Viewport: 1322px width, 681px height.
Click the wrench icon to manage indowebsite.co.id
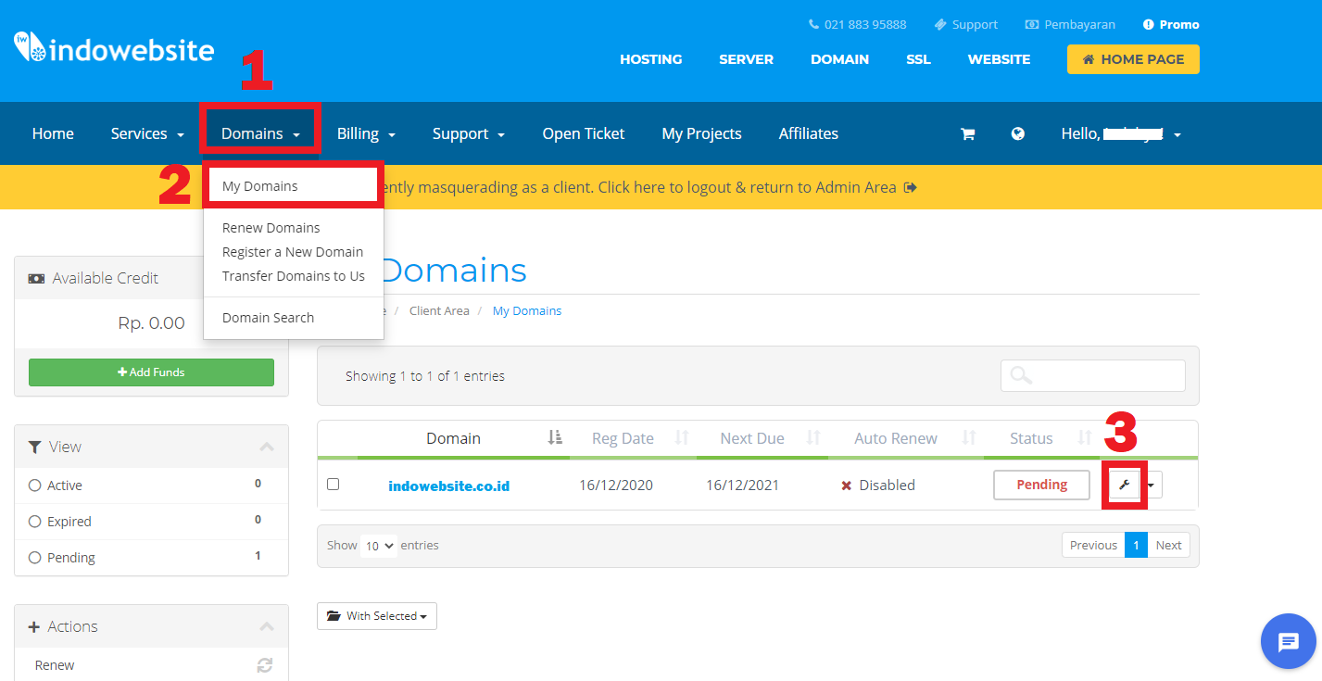(1123, 485)
